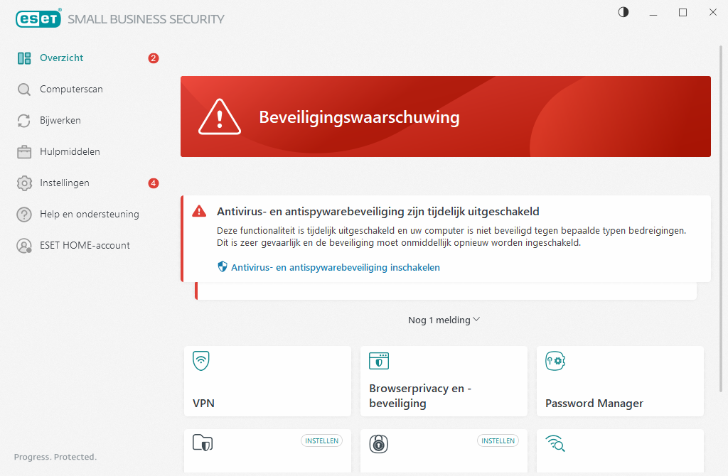This screenshot has width=728, height=476.
Task: Toggle the dark/light contrast theme icon
Action: tap(623, 13)
